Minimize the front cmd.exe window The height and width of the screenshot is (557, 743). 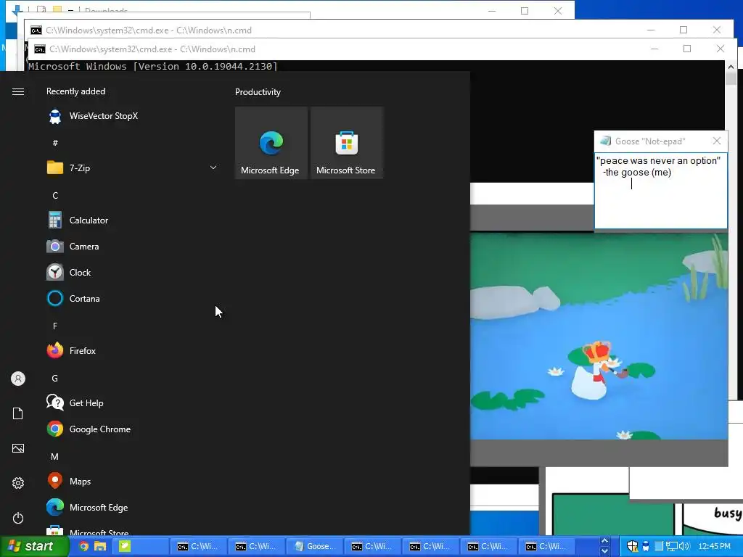coord(654,49)
